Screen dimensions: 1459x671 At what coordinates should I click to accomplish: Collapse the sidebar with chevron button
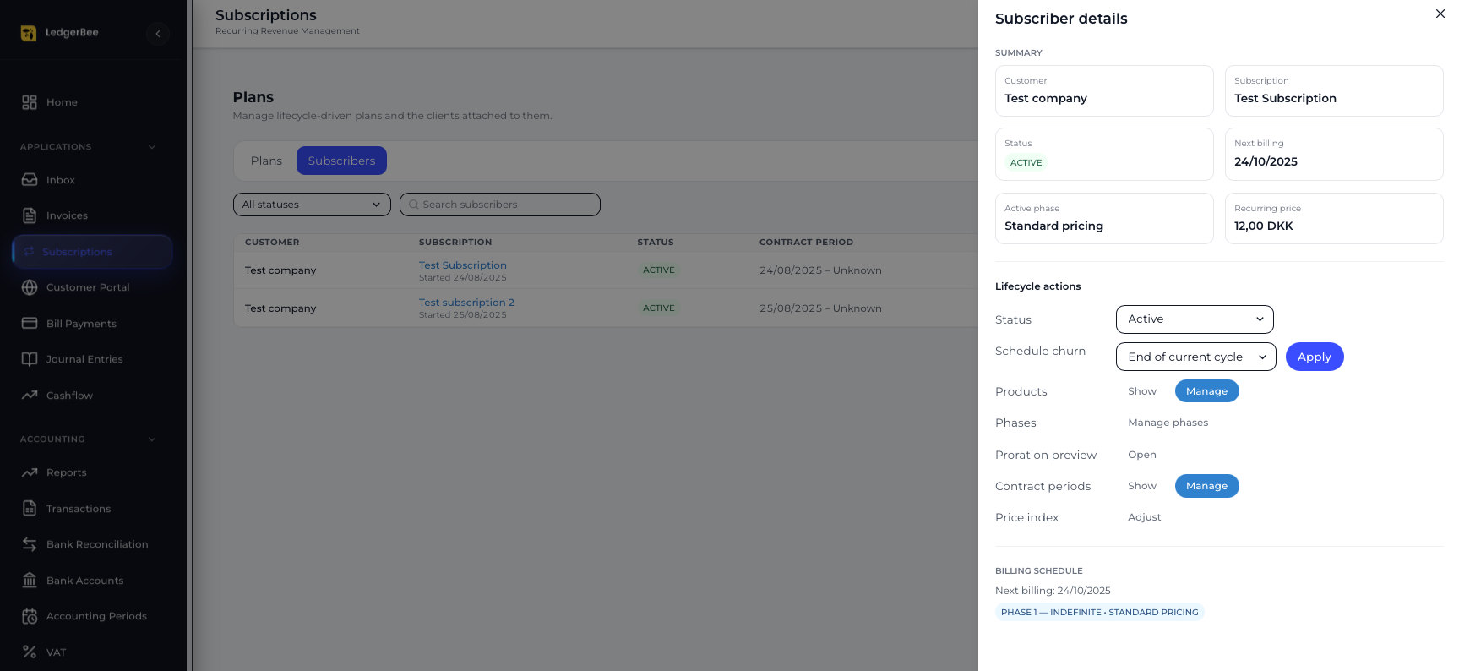(158, 34)
